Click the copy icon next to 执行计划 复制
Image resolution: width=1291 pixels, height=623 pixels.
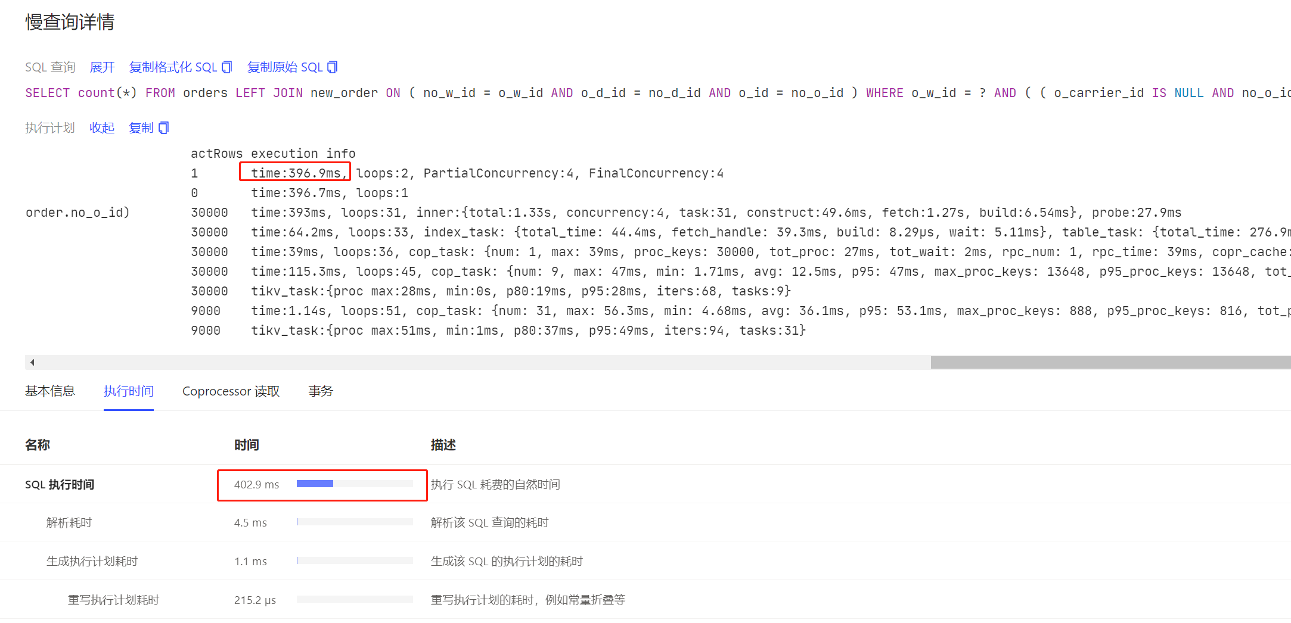[163, 128]
